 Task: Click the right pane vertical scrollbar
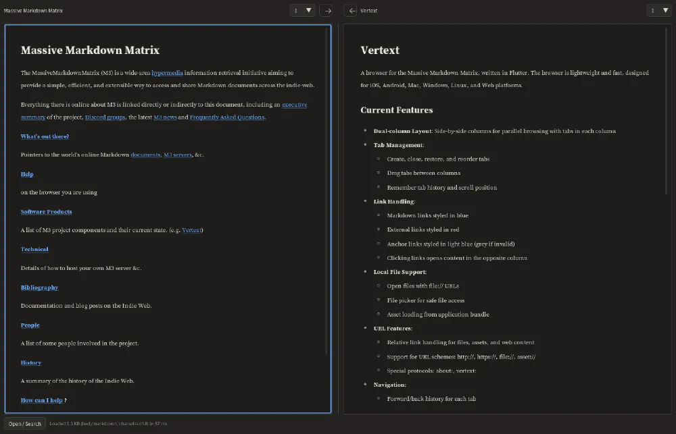coord(667,111)
